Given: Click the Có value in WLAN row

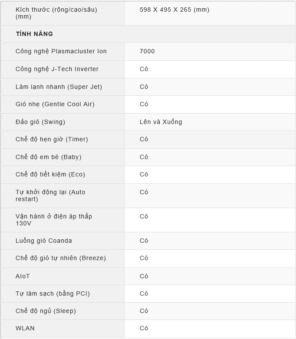Looking at the screenshot, I should [144, 328].
